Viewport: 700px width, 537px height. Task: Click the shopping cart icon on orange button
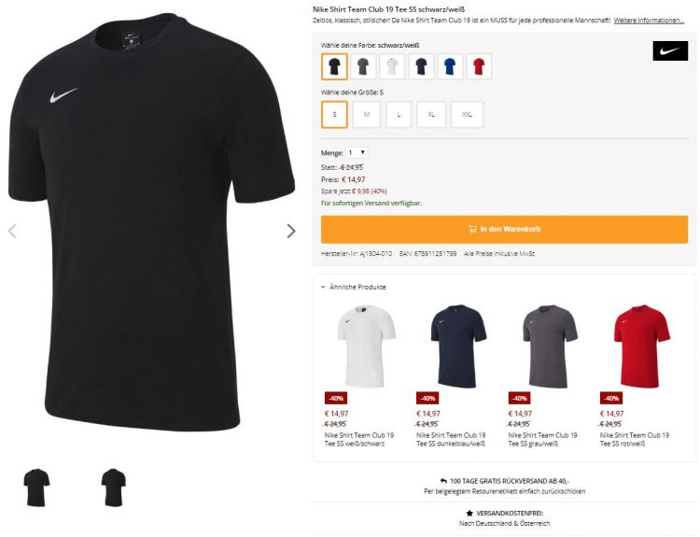[x=472, y=229]
